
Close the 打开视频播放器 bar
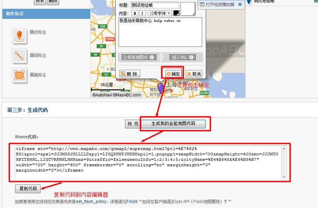point(240,4)
